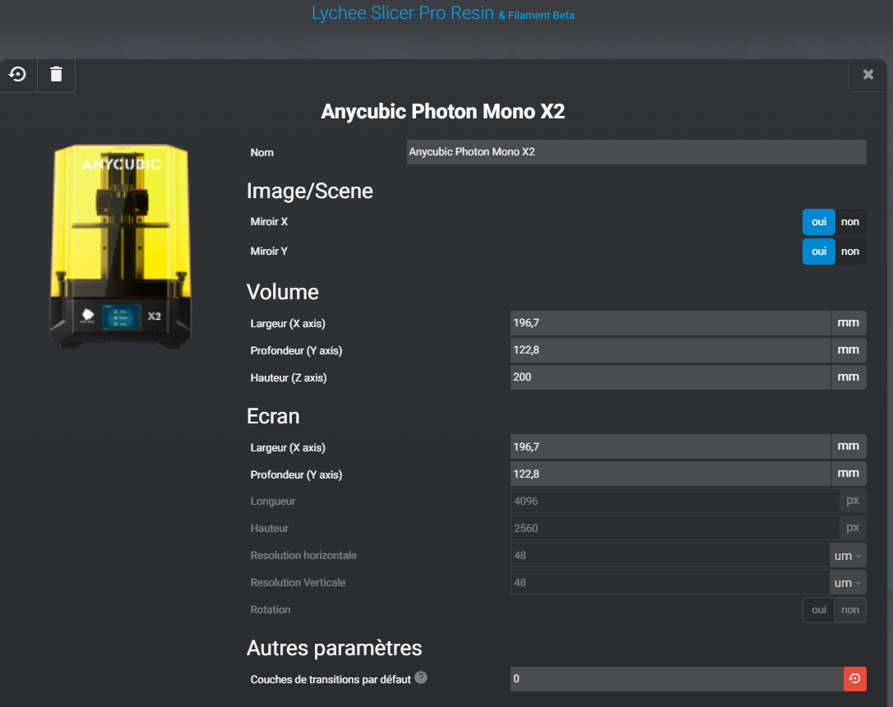Open Resolution horizontale unit dropdown
The image size is (893, 707).
[x=848, y=556]
